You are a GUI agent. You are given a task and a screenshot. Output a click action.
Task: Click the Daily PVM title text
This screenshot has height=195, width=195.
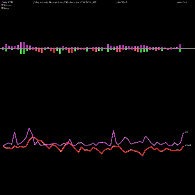tap(7, 2)
